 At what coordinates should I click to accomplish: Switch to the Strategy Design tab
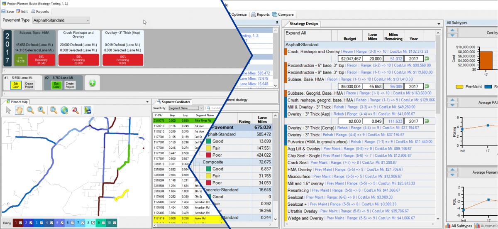pos(303,24)
